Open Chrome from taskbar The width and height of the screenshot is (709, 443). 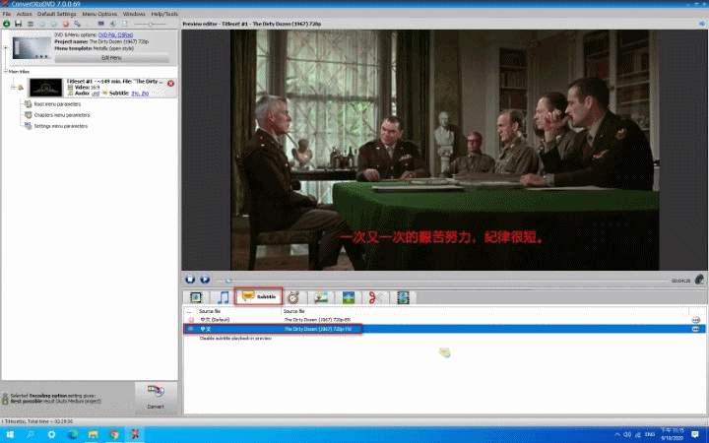pos(114,435)
